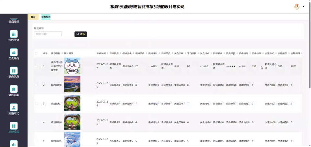Click the 规划名称 search input field
This screenshot has height=147, width=311.
[x=48, y=34]
